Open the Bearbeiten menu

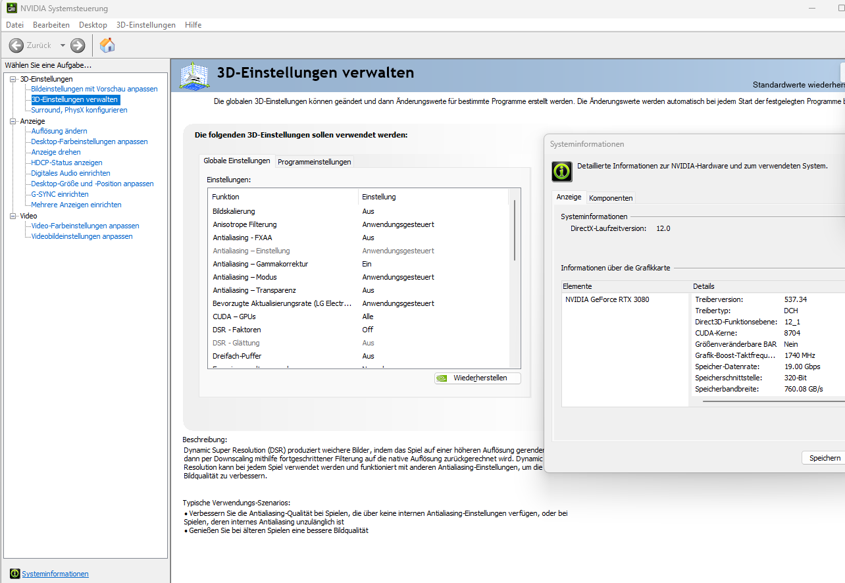pyautogui.click(x=51, y=25)
